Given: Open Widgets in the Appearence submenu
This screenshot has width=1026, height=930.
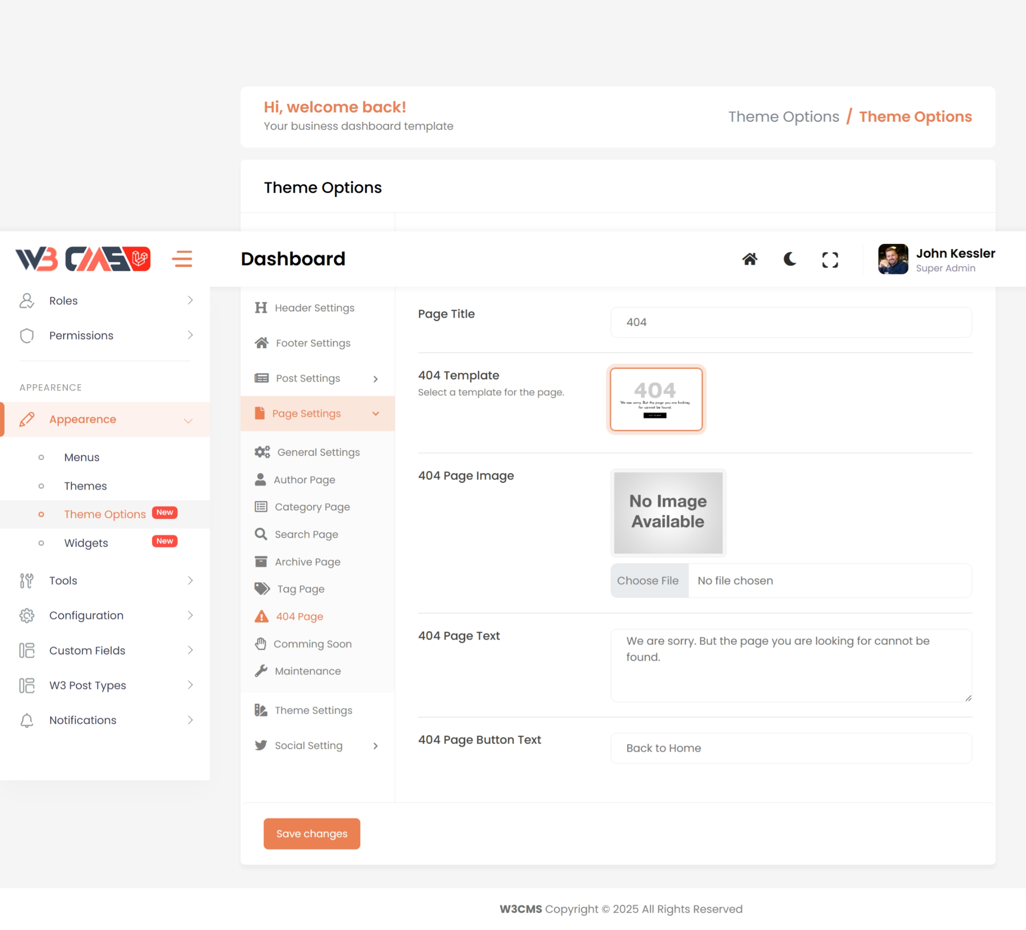Looking at the screenshot, I should (86, 543).
